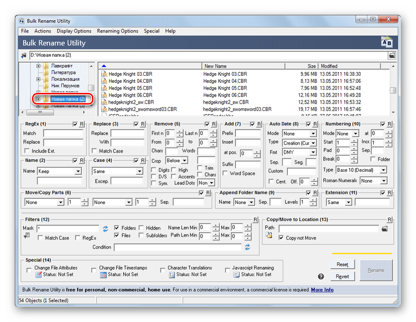The image size is (416, 322).
Task: Click the Rename button
Action: pyautogui.click(x=376, y=270)
